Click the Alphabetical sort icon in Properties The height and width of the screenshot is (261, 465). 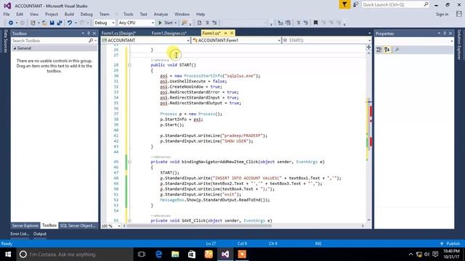[387, 50]
